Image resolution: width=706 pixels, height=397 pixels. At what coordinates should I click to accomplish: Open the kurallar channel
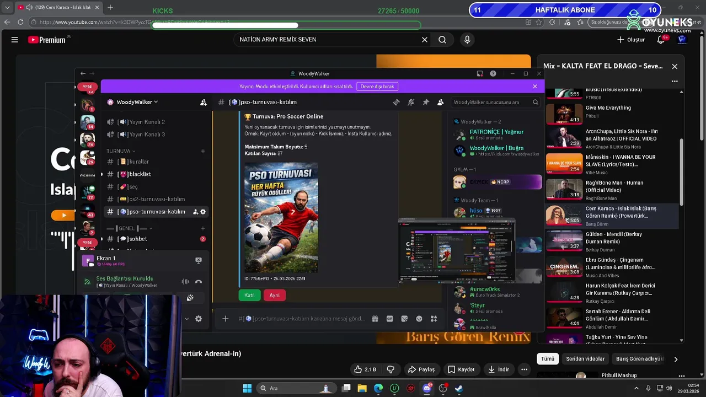[156, 162]
